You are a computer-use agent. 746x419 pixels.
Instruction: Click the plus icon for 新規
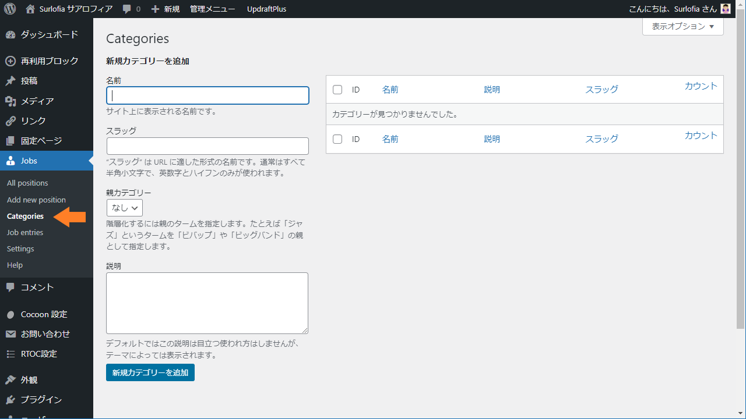(x=155, y=9)
